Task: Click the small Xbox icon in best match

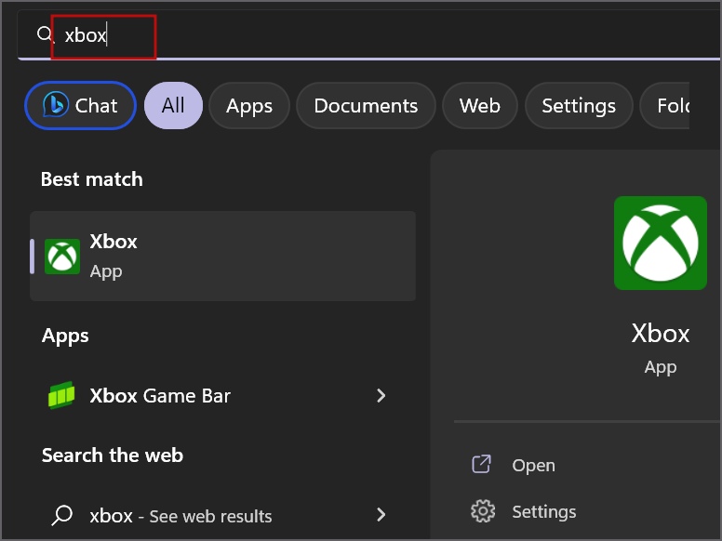Action: pyautogui.click(x=62, y=257)
